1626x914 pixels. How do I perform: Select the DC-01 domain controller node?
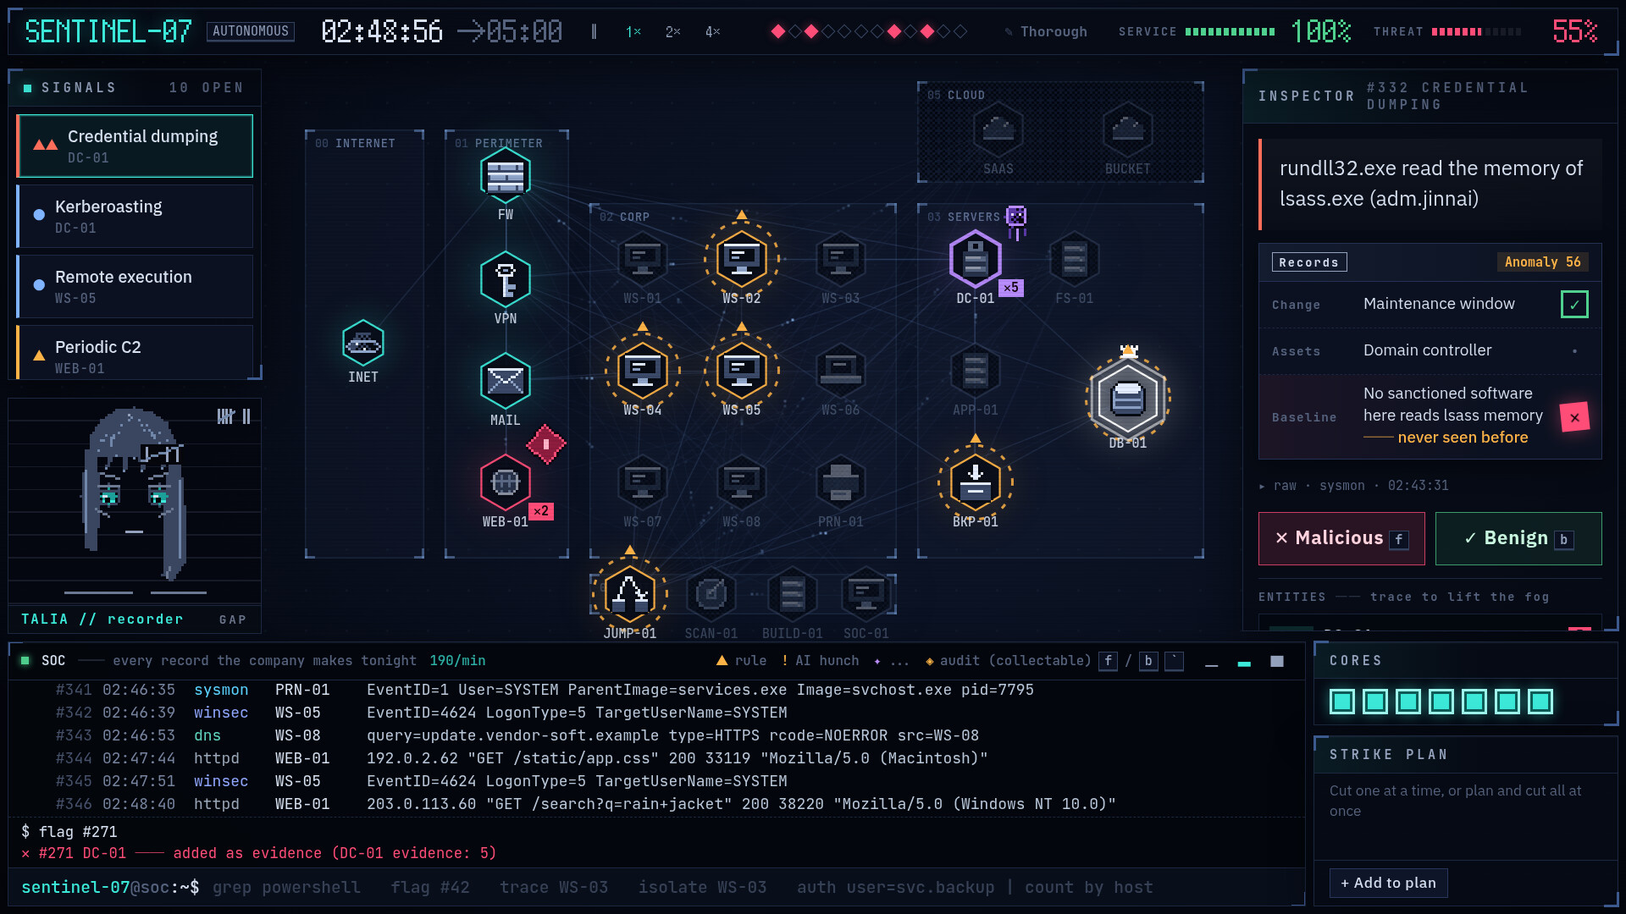click(976, 259)
